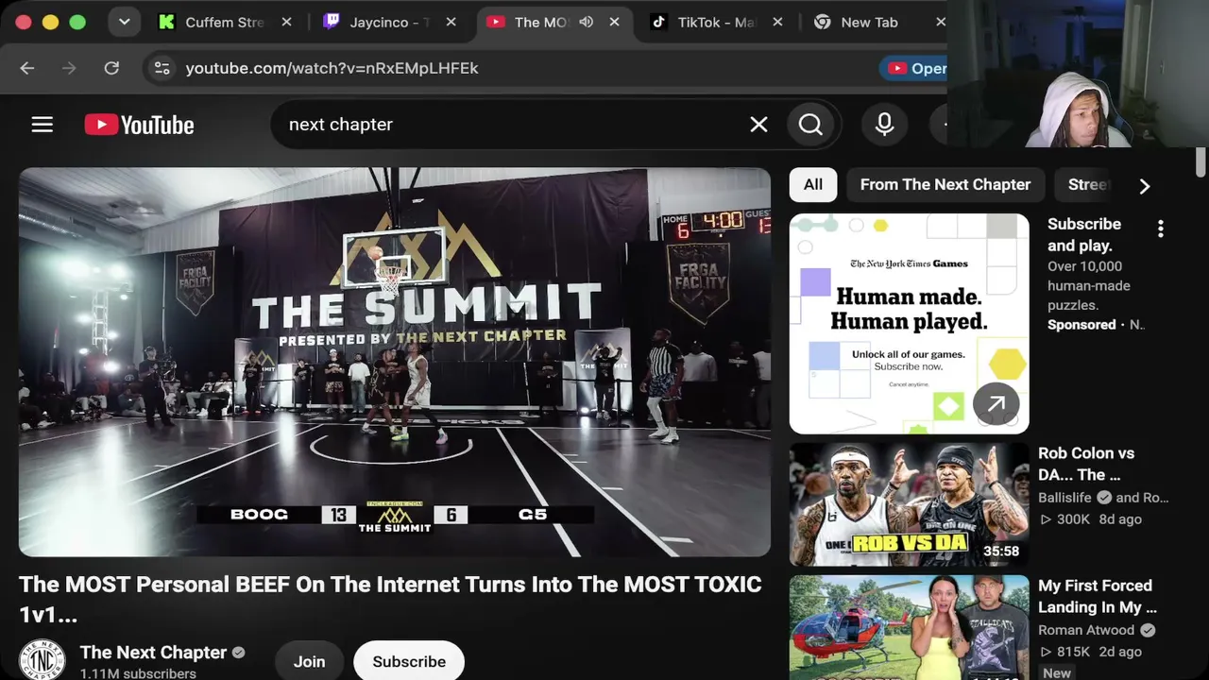Start voice search with the microphone

(885, 125)
